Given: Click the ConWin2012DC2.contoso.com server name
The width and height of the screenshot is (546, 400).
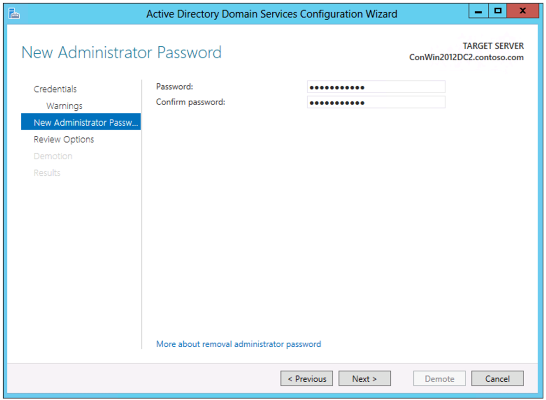Looking at the screenshot, I should [466, 58].
